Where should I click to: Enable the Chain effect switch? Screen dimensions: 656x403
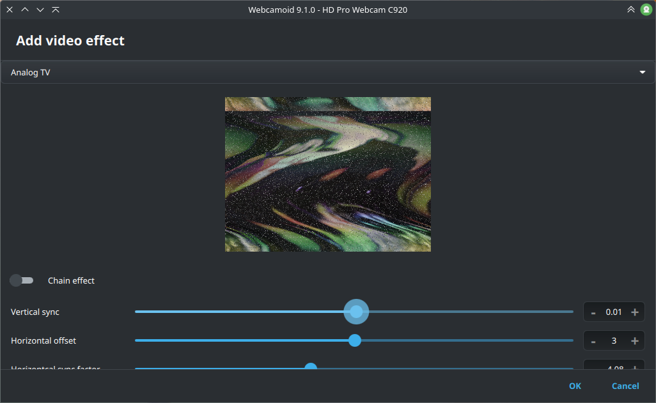point(22,280)
